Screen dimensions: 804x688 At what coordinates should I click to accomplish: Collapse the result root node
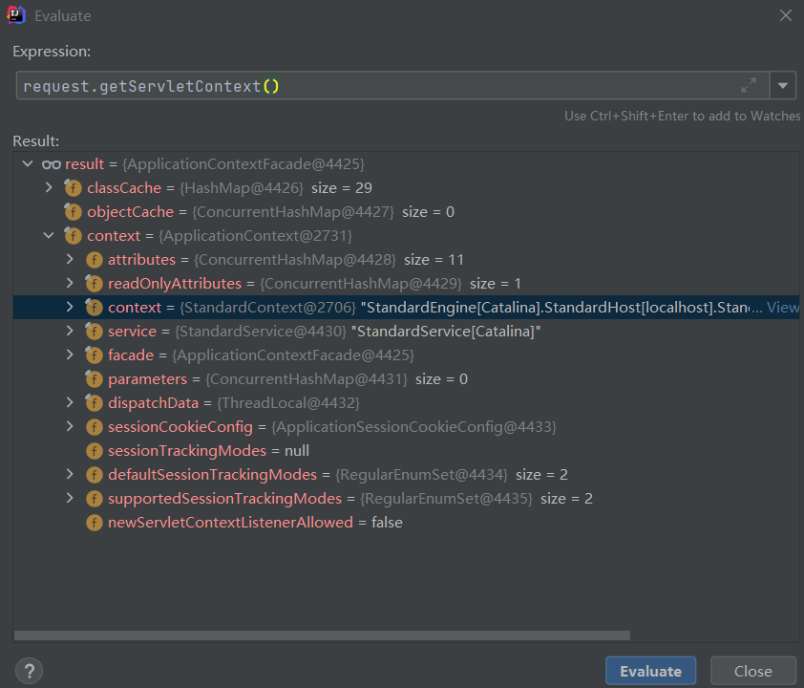pos(27,164)
